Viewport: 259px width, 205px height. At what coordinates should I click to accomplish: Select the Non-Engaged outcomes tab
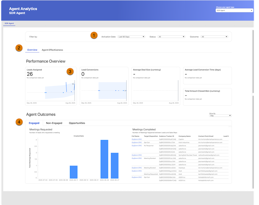[x=54, y=123]
